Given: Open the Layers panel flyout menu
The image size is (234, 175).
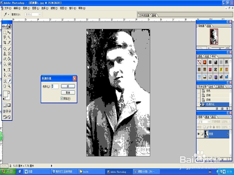Looking at the screenshot, I should tap(230, 117).
